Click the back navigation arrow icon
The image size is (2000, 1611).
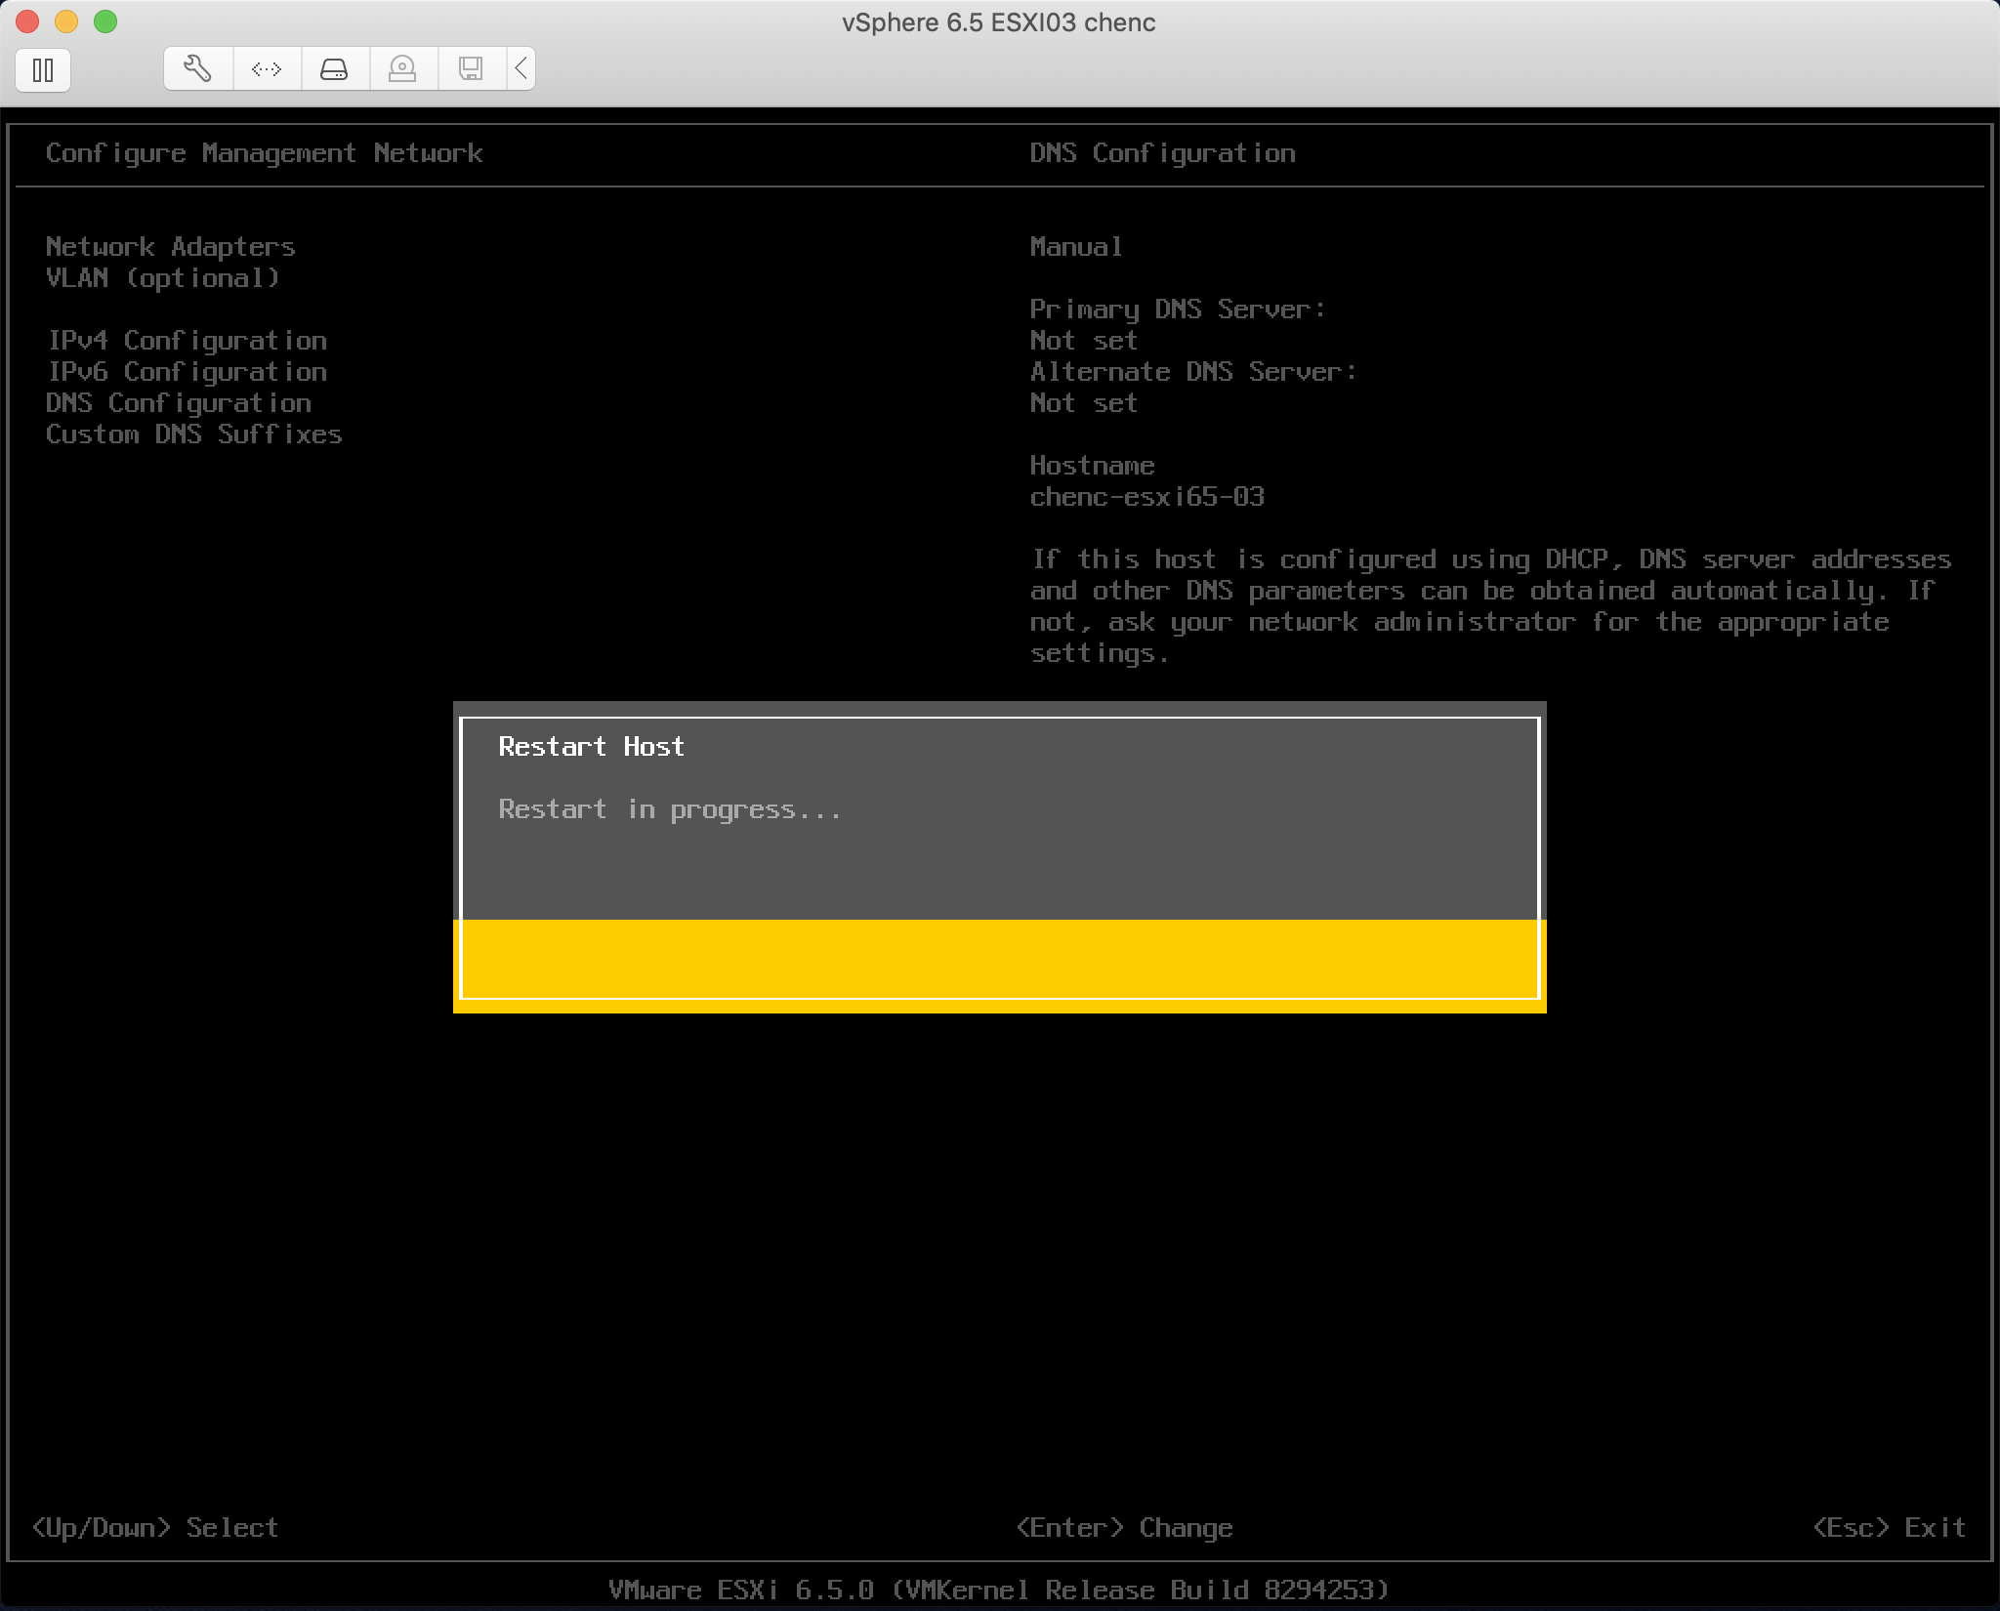click(522, 67)
